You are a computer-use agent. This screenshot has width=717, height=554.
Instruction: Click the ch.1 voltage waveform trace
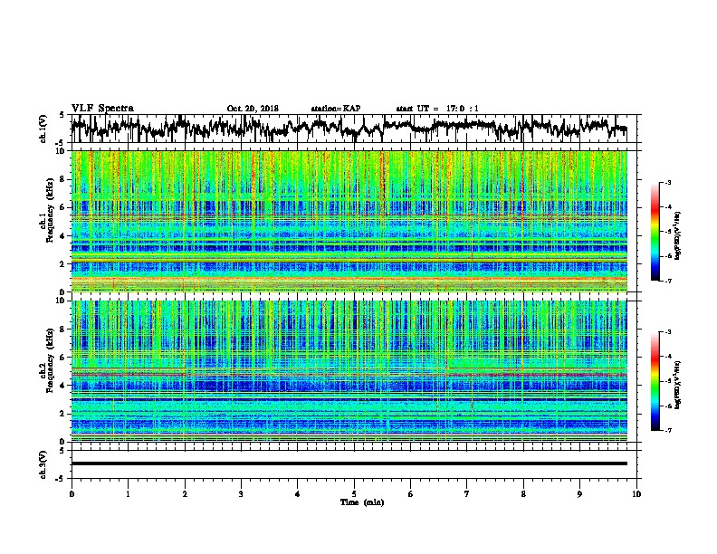pyautogui.click(x=349, y=128)
